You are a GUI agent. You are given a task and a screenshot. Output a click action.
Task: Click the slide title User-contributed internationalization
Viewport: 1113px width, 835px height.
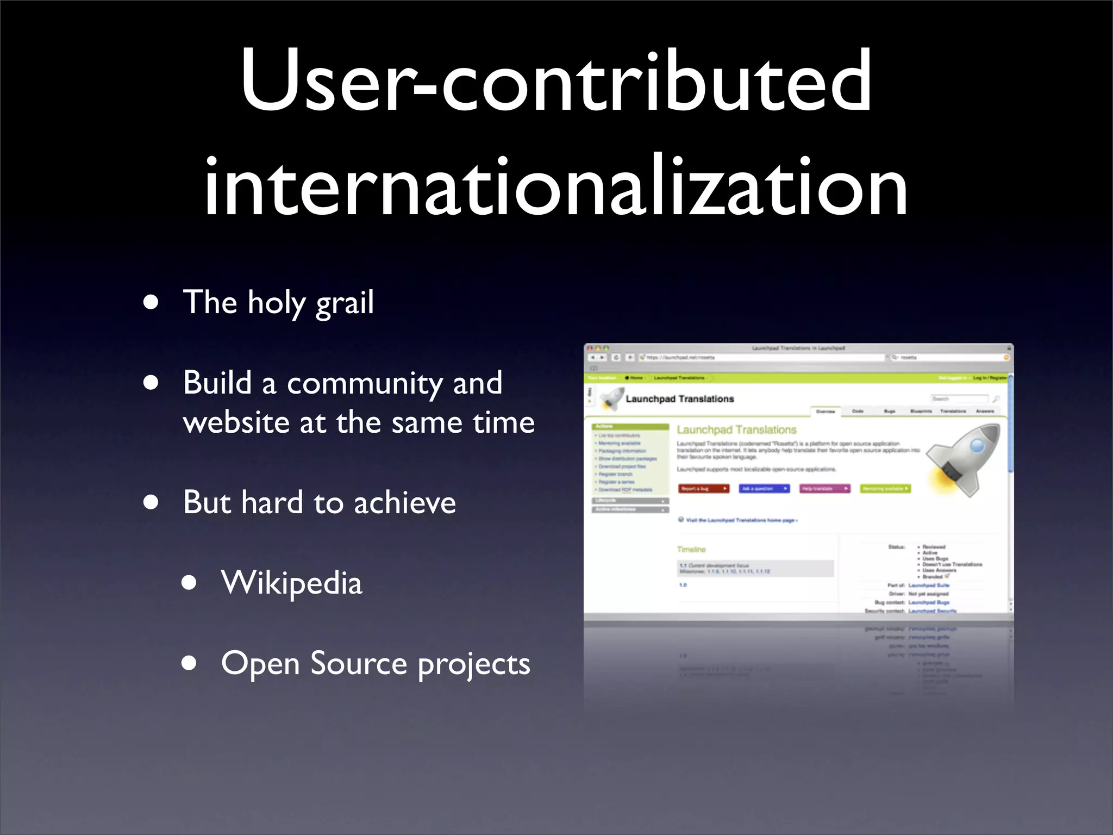point(556,132)
